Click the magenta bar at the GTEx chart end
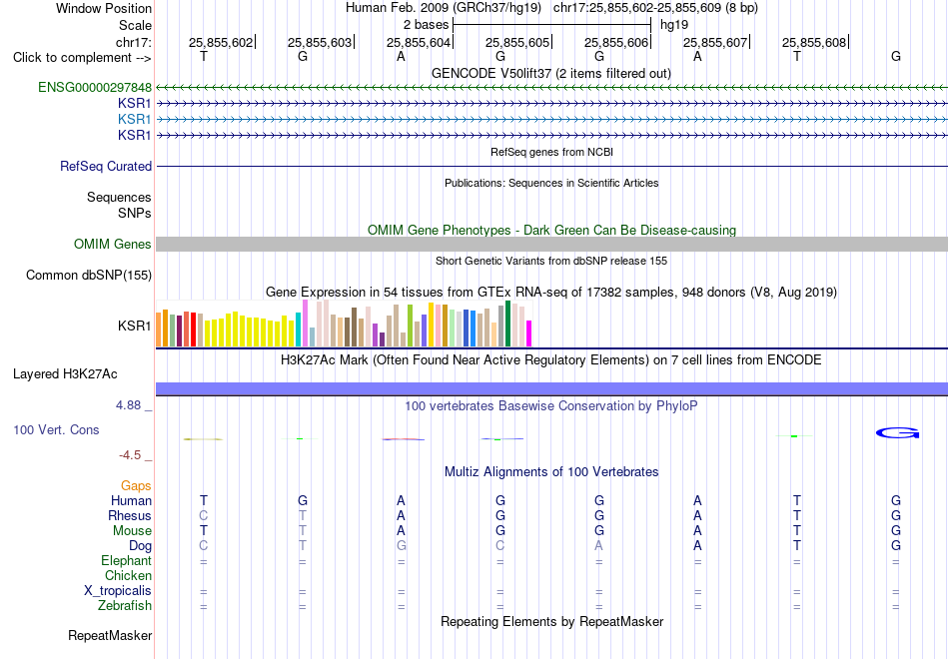 coord(529,333)
